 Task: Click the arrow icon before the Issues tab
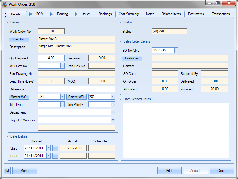76,14
